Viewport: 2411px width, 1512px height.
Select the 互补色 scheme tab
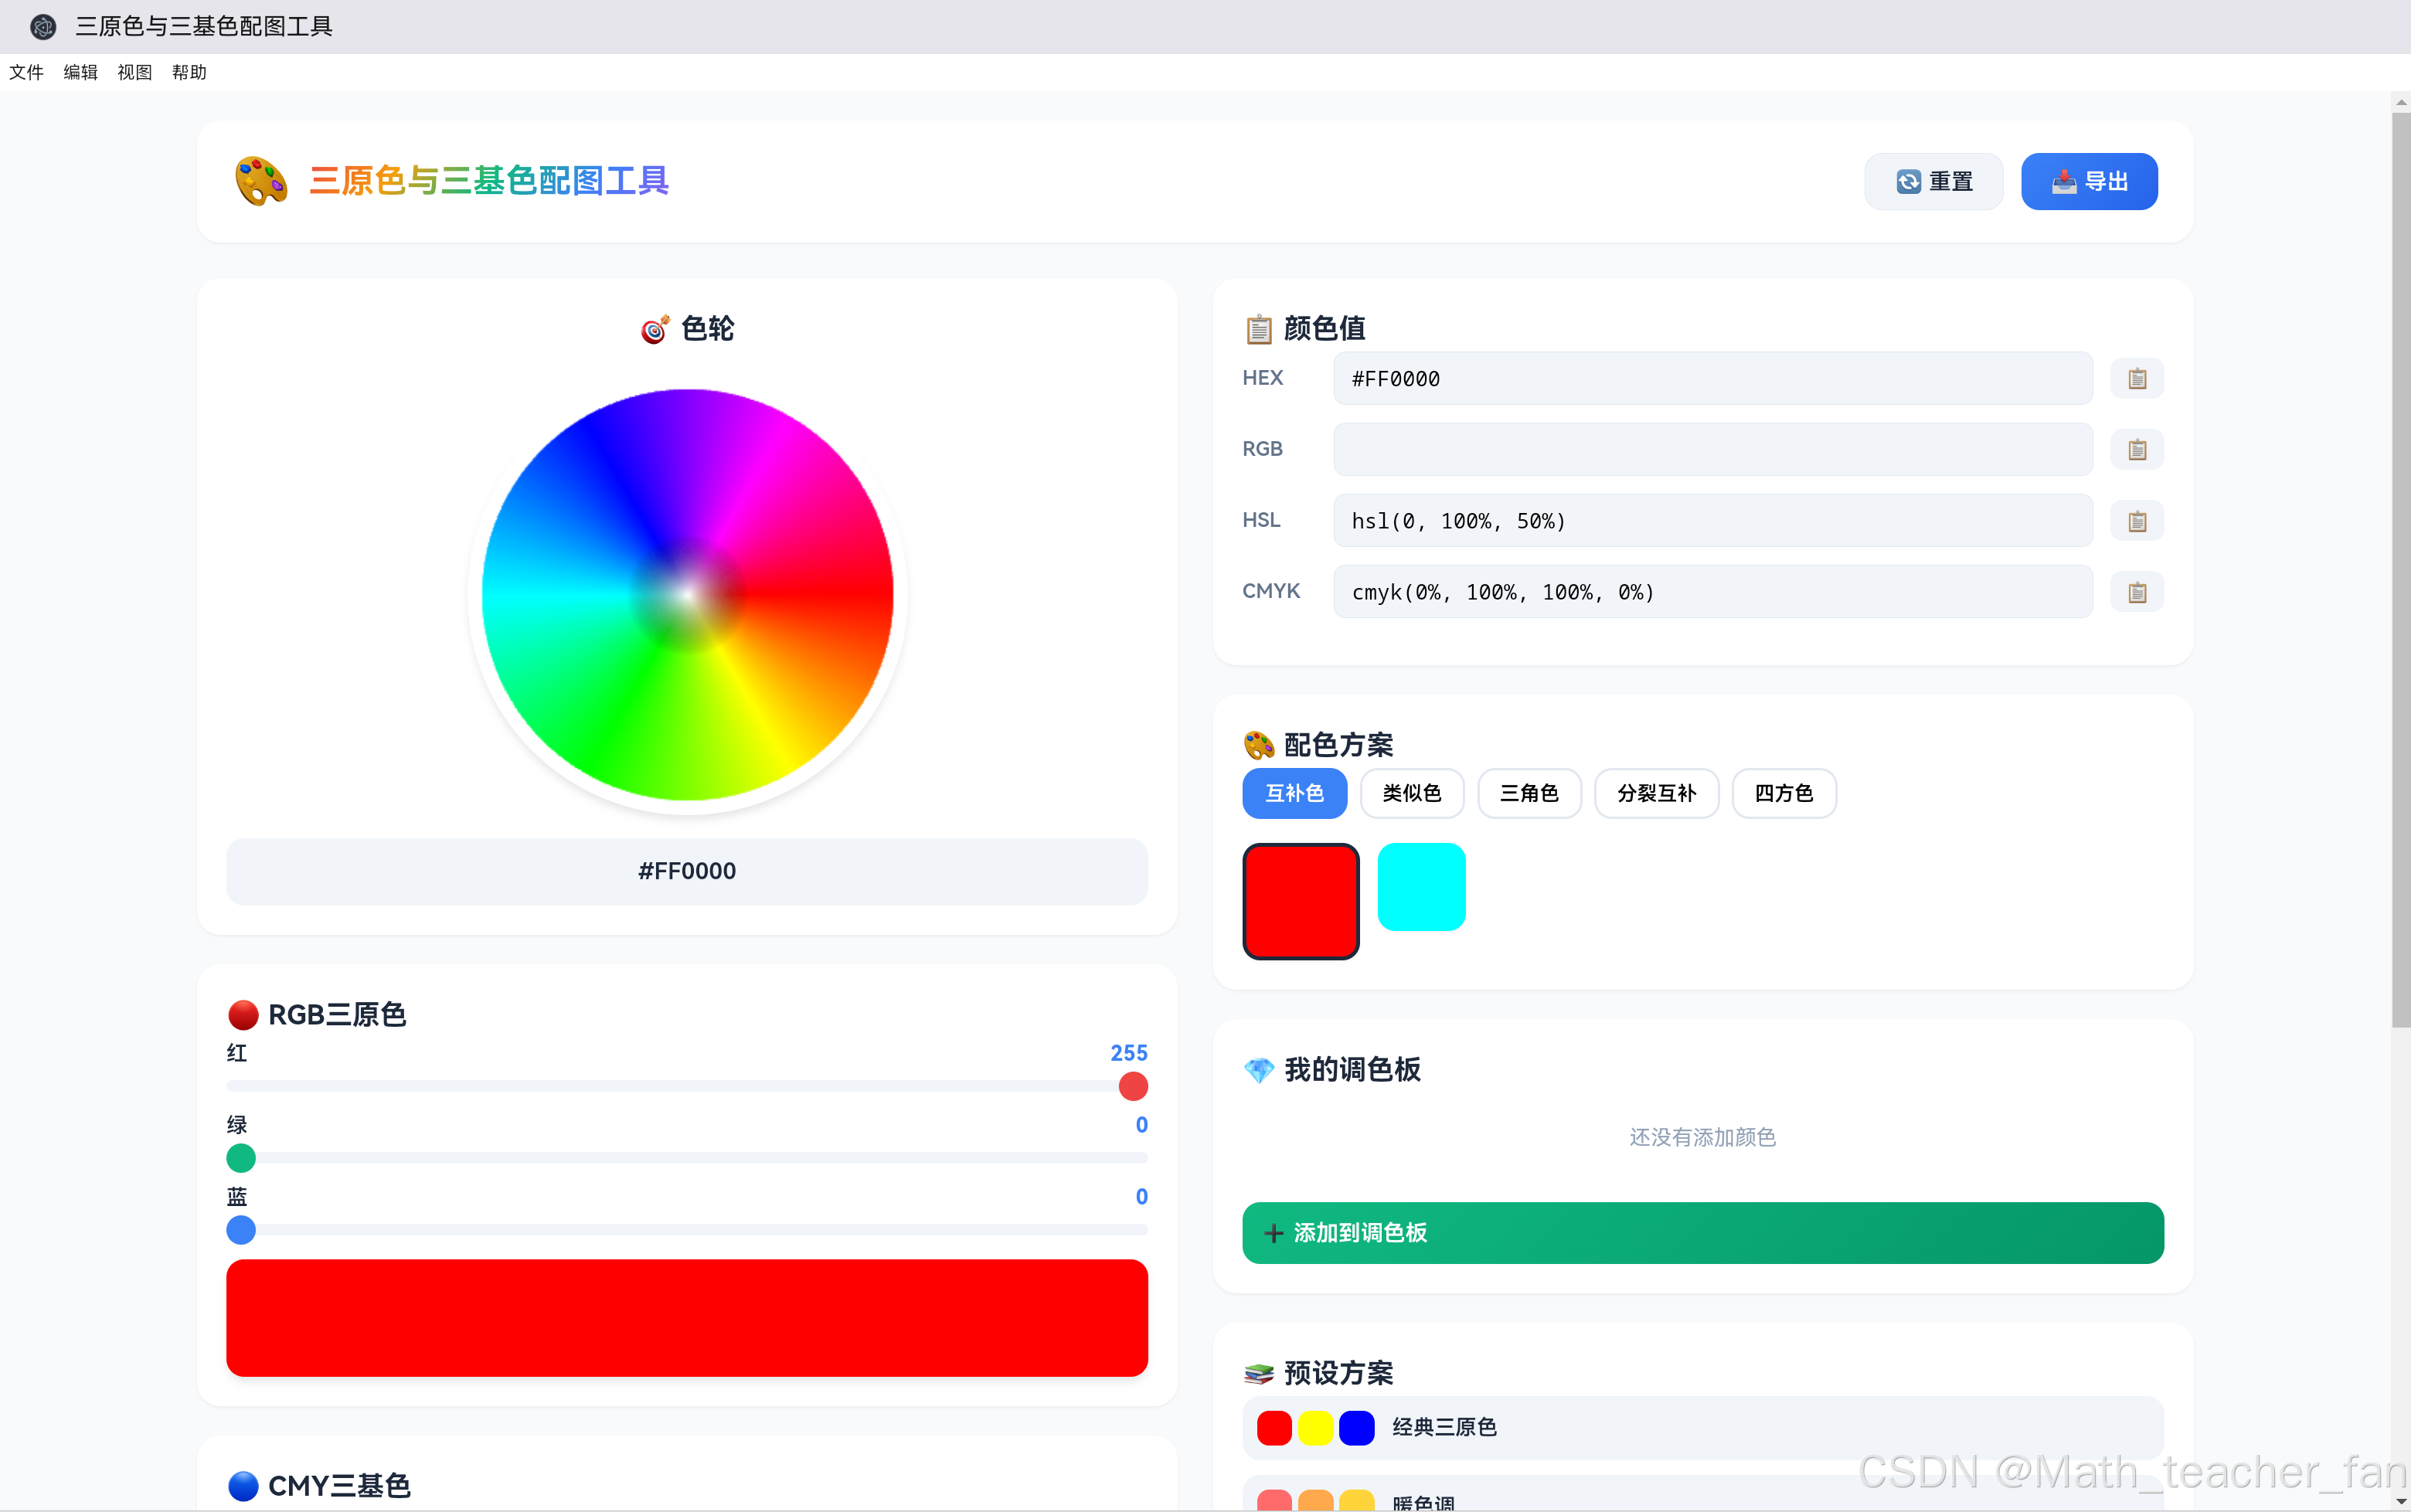point(1294,793)
